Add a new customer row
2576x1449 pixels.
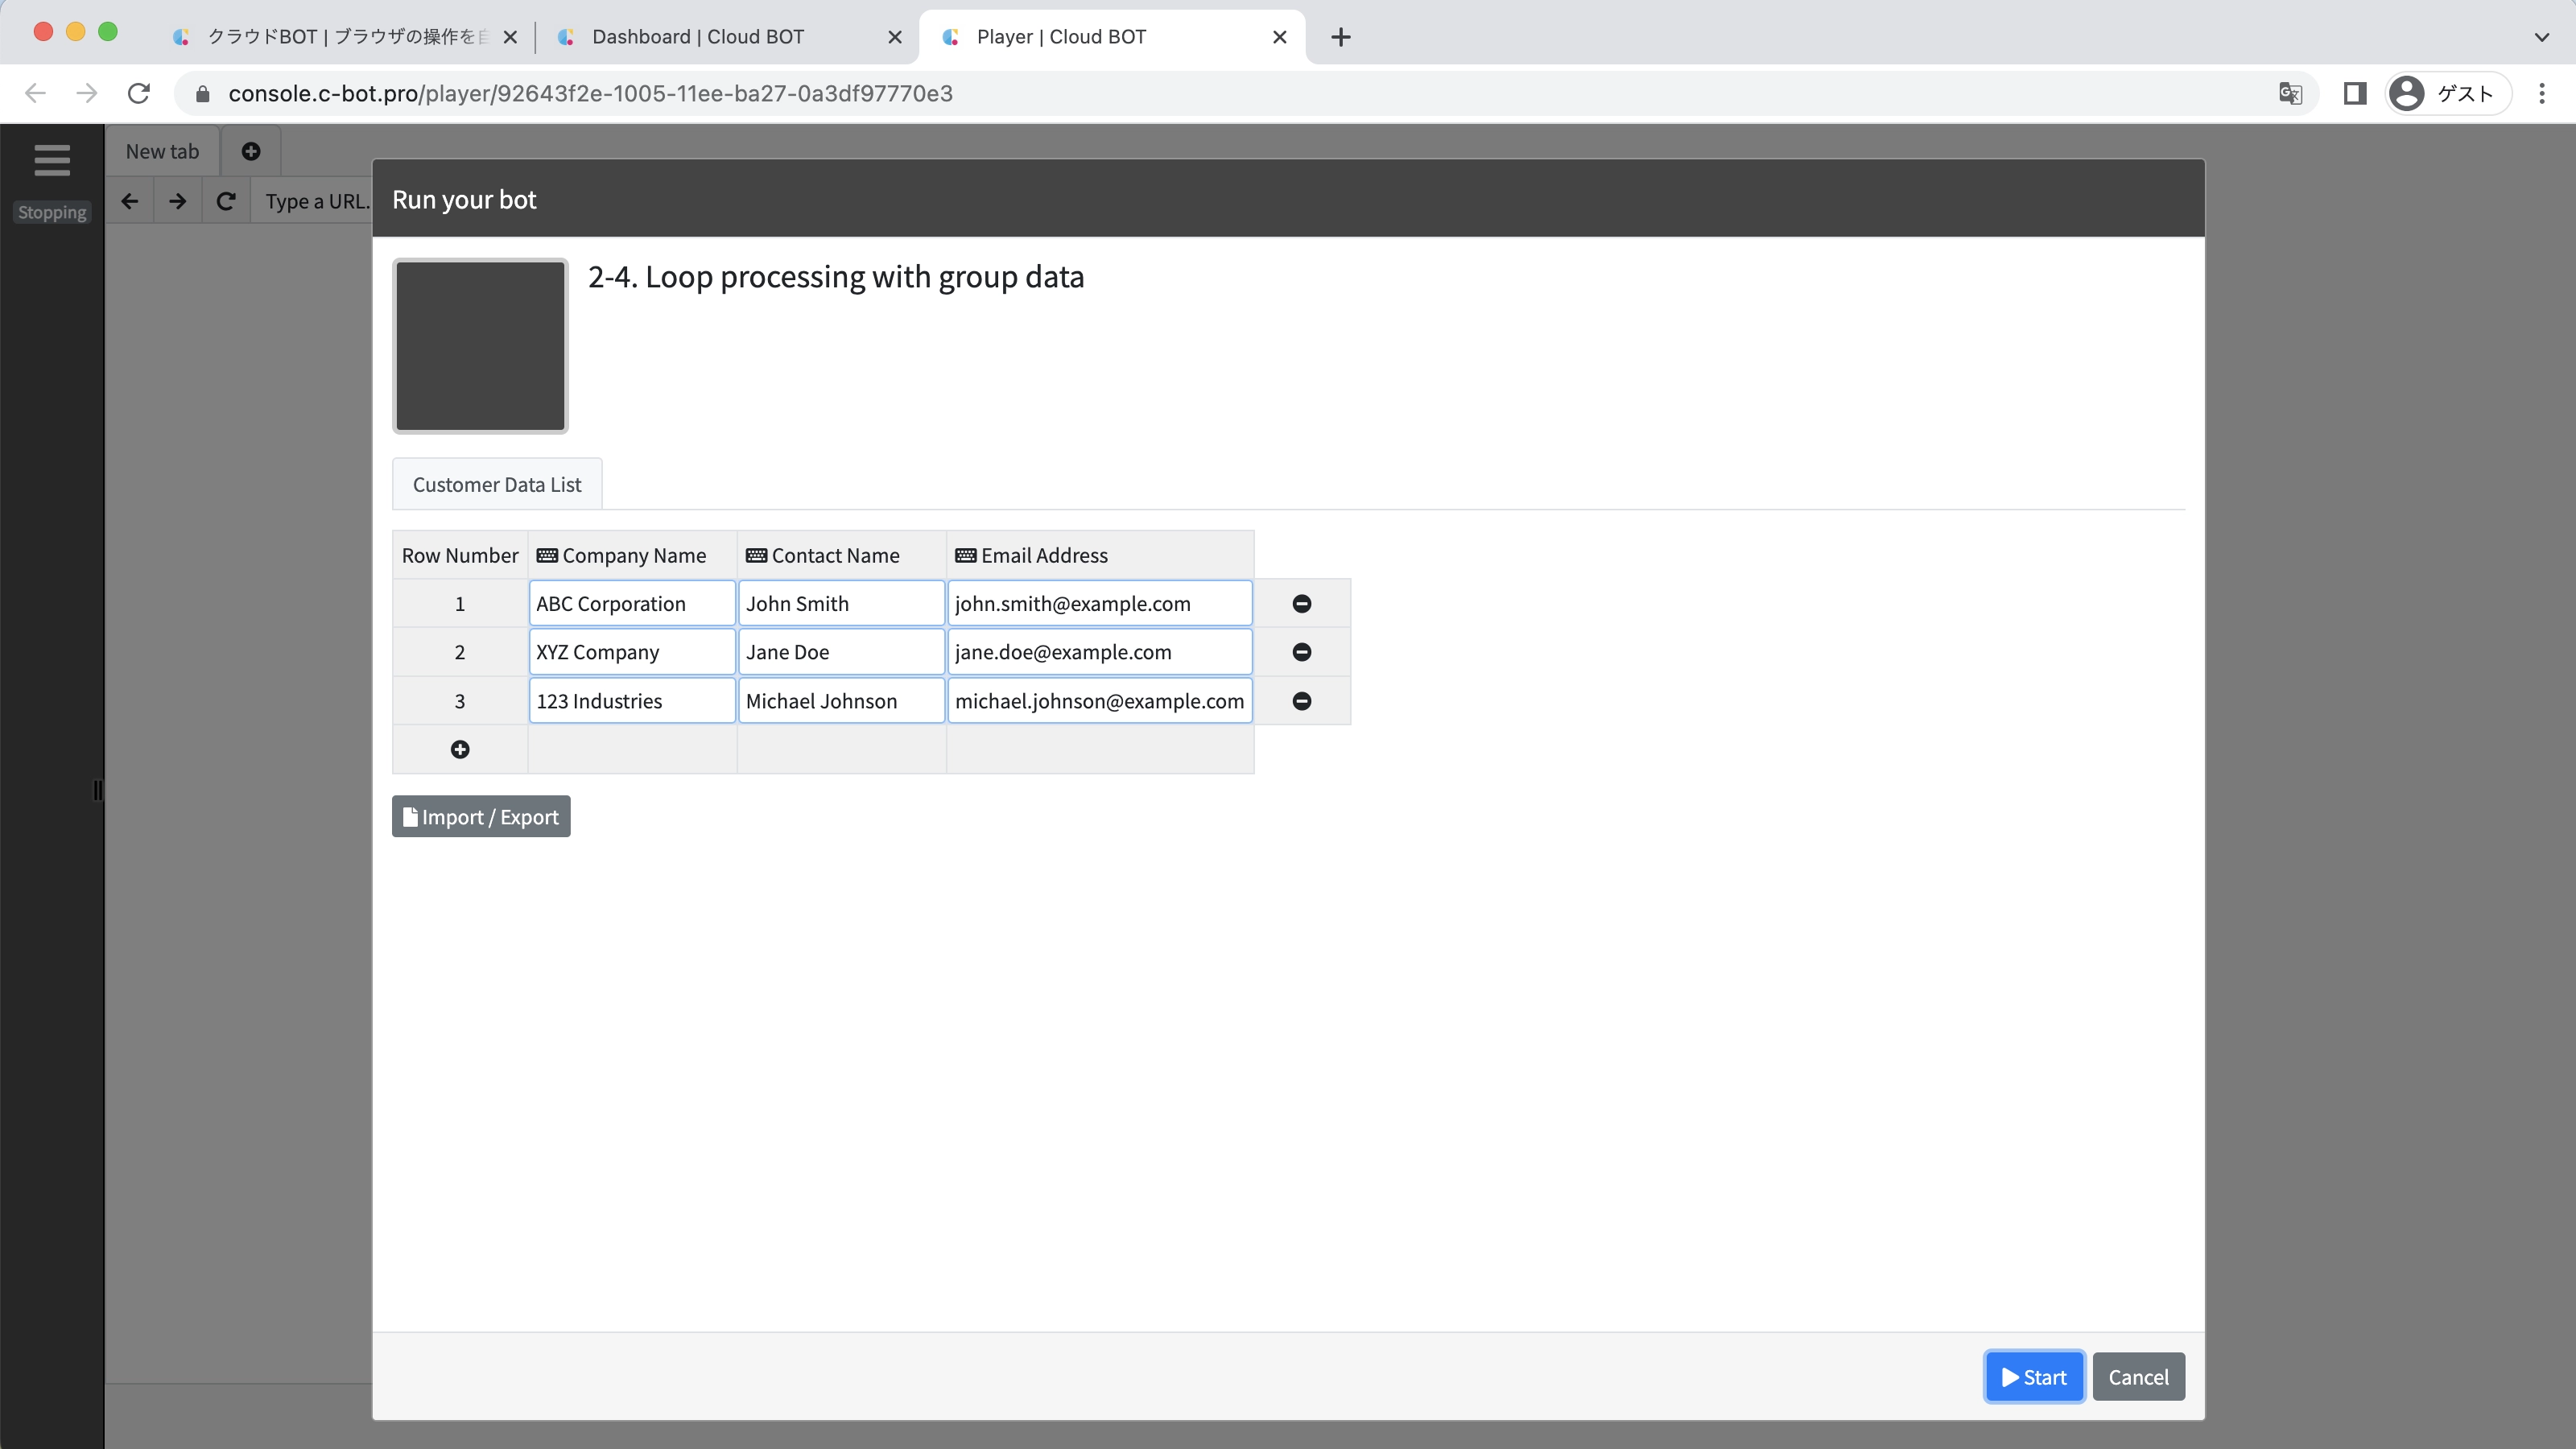[459, 749]
